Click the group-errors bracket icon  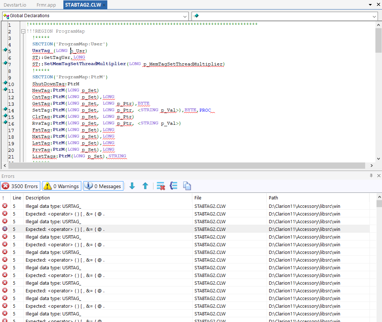pos(174,186)
